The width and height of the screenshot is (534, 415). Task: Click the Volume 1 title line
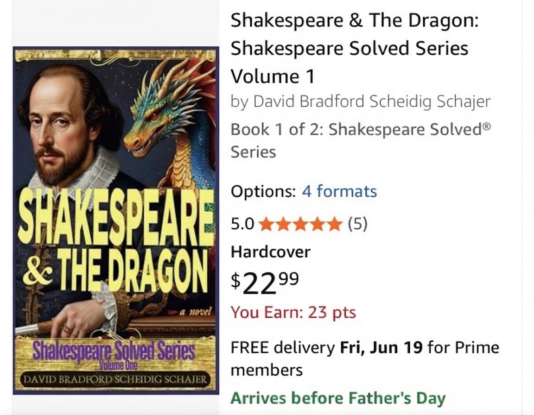[x=273, y=76]
